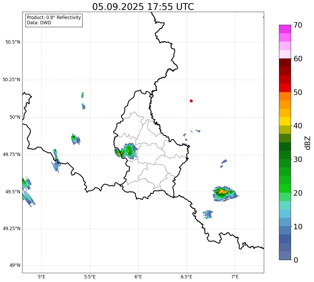Click the 0 tick label on colorbar

[296, 260]
